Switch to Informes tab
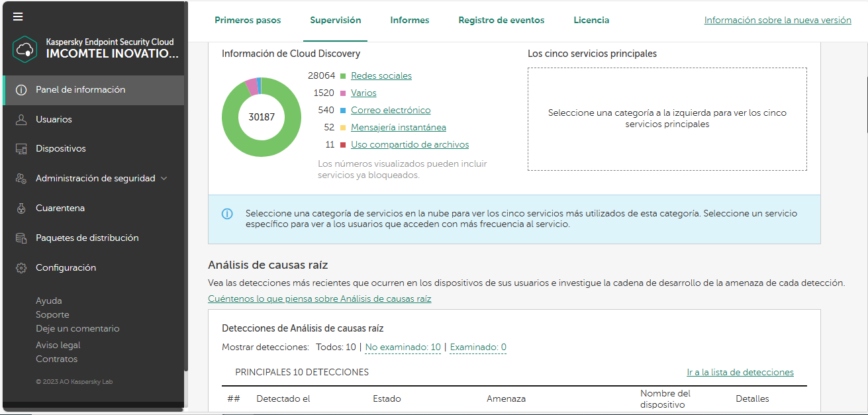The image size is (868, 415). tap(410, 21)
